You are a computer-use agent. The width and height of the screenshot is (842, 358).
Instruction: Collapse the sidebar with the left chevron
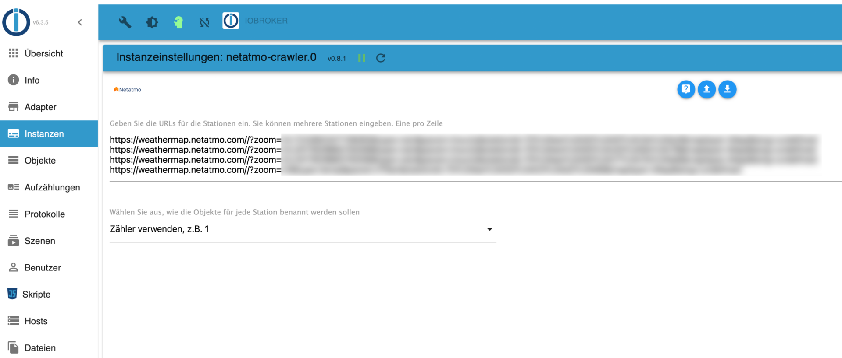80,22
